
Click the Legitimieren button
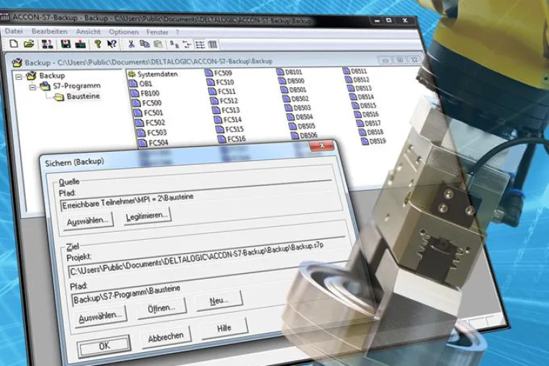tap(147, 215)
